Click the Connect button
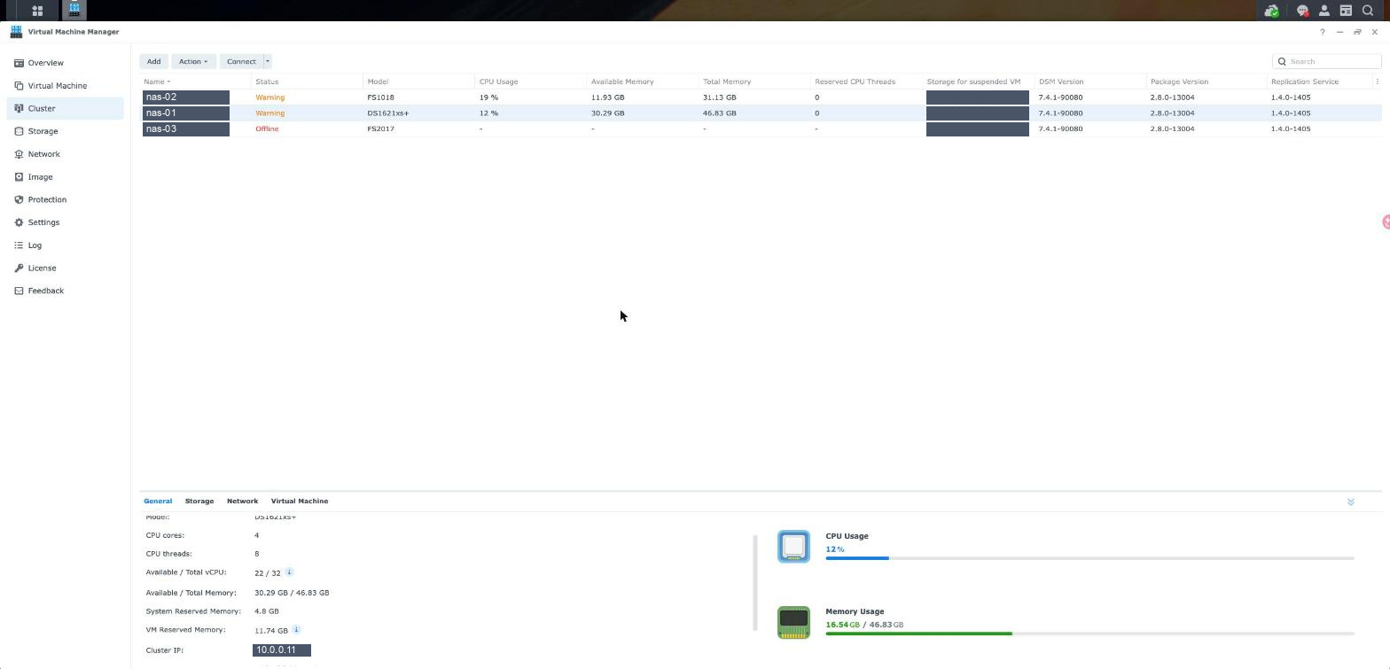Image resolution: width=1390 pixels, height=669 pixels. click(241, 61)
